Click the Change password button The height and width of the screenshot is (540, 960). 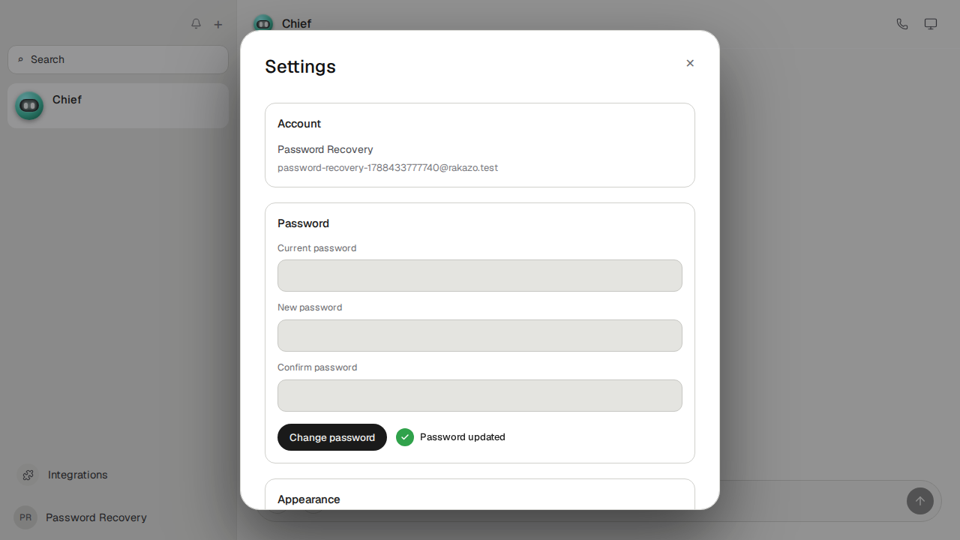pyautogui.click(x=332, y=437)
